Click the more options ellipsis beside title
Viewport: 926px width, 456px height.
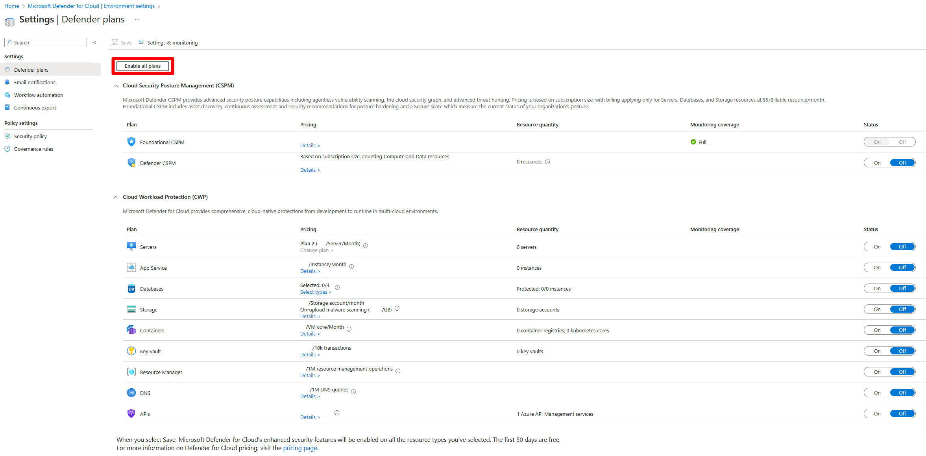click(x=137, y=19)
